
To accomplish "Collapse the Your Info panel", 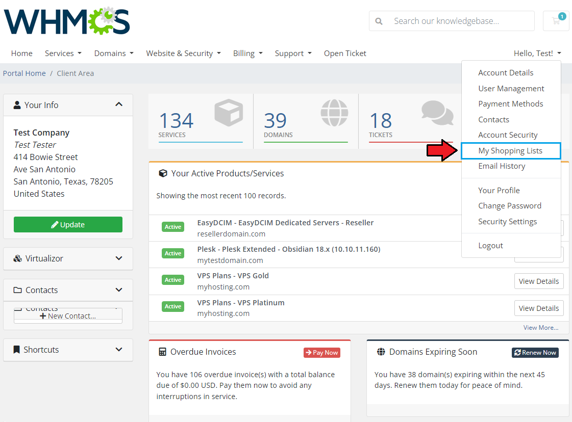I will click(119, 104).
